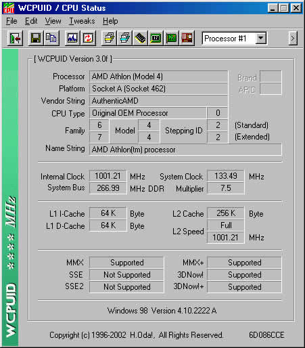Click the empty Brand field box
This screenshot has width=305, height=348.
click(x=271, y=77)
